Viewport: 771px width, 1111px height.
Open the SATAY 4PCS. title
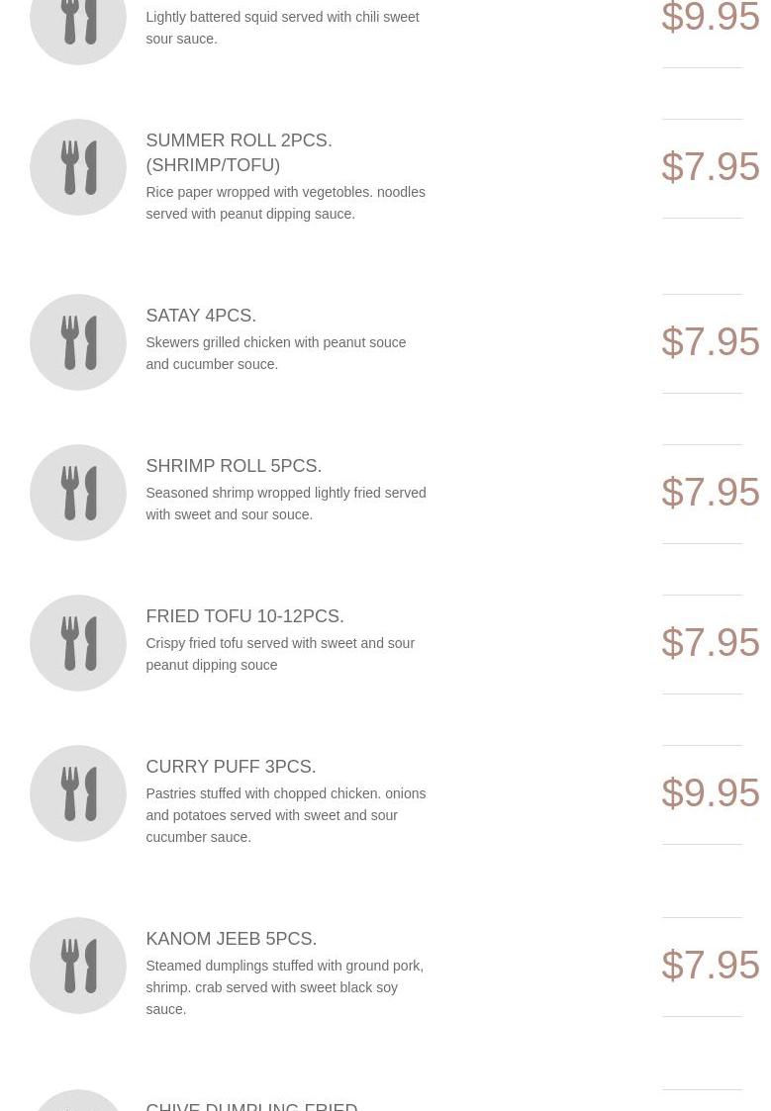[x=201, y=316]
